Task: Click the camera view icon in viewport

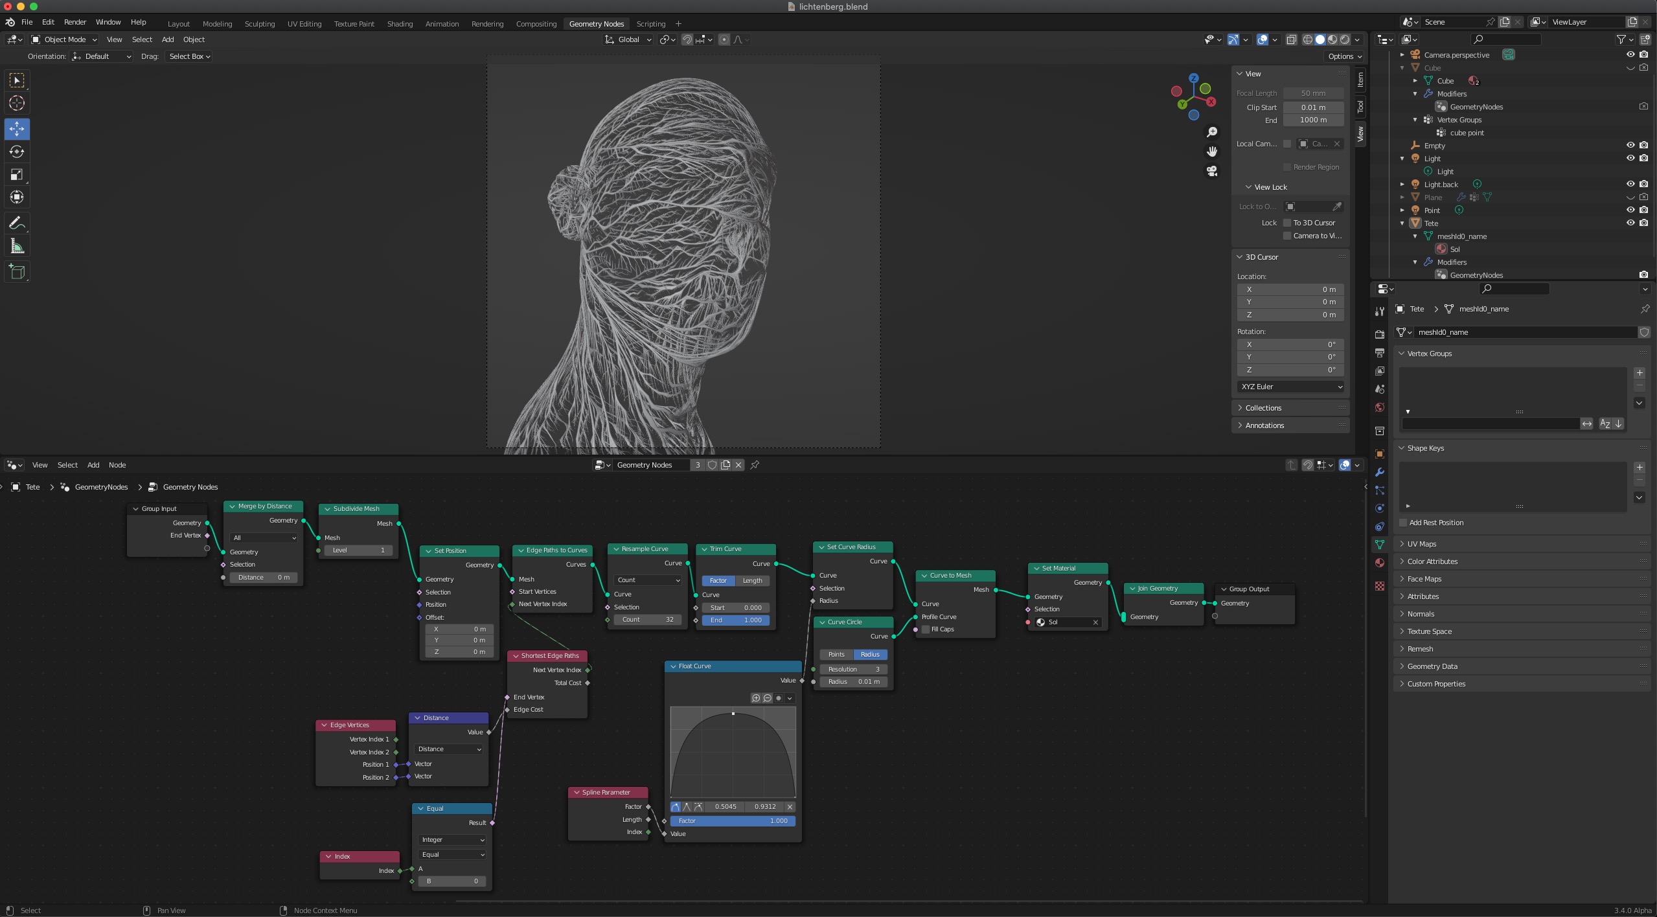Action: click(1212, 172)
